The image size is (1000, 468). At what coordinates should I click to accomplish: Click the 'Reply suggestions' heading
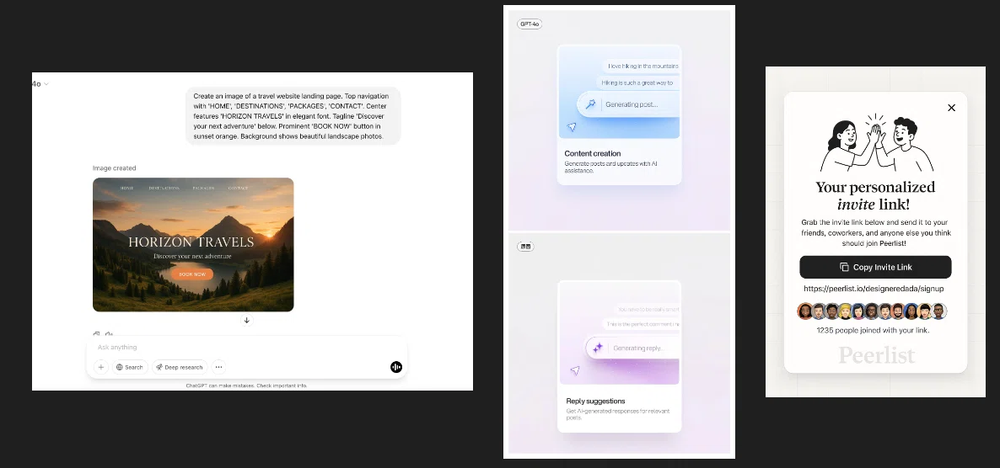click(595, 402)
